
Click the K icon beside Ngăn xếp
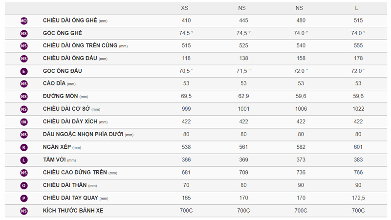coord(24,147)
